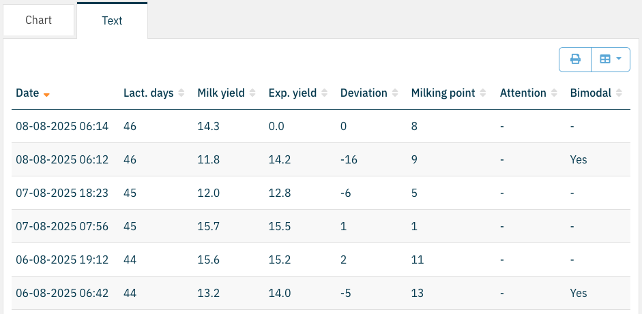Image resolution: width=642 pixels, height=314 pixels.
Task: Switch to the Chart tab
Action: click(x=38, y=20)
